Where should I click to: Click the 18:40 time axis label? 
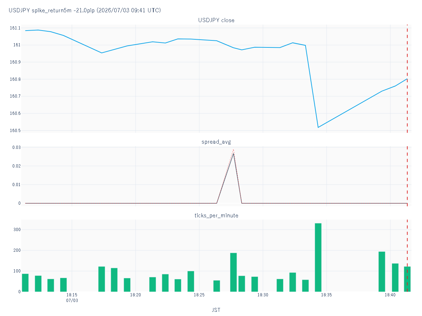(390, 295)
